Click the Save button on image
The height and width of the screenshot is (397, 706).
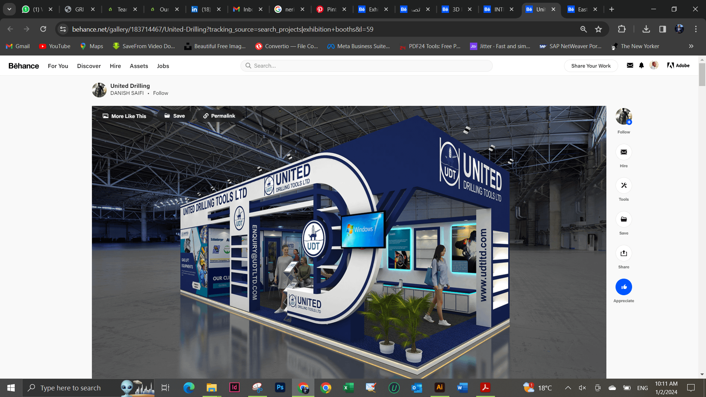click(175, 116)
